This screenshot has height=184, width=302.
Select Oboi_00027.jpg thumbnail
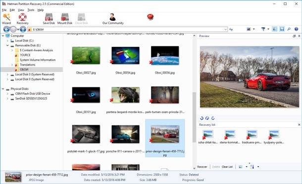(x=86, y=55)
